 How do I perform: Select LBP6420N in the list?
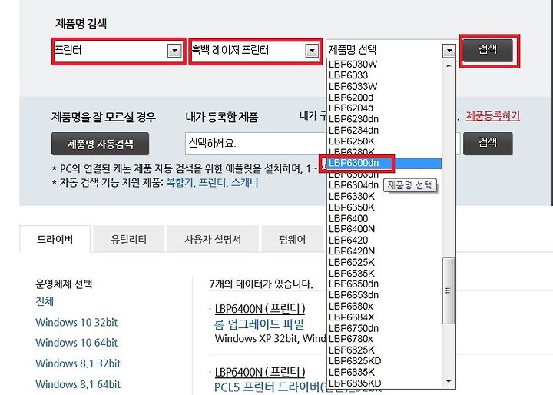pos(385,251)
